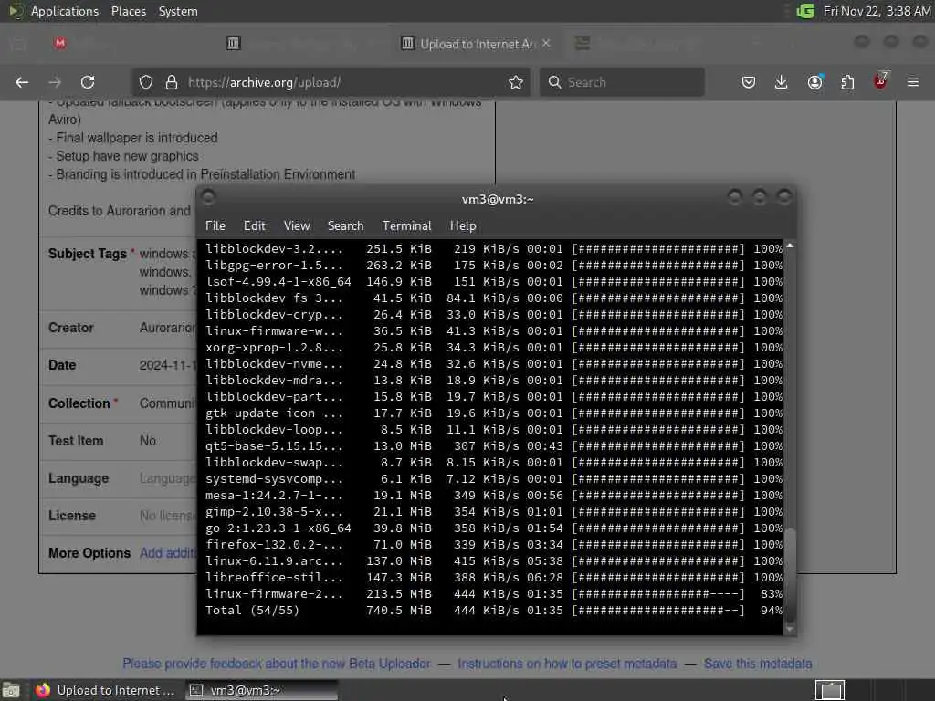Click the terminal window menu button at title left
The width and height of the screenshot is (935, 701).
coord(208,197)
